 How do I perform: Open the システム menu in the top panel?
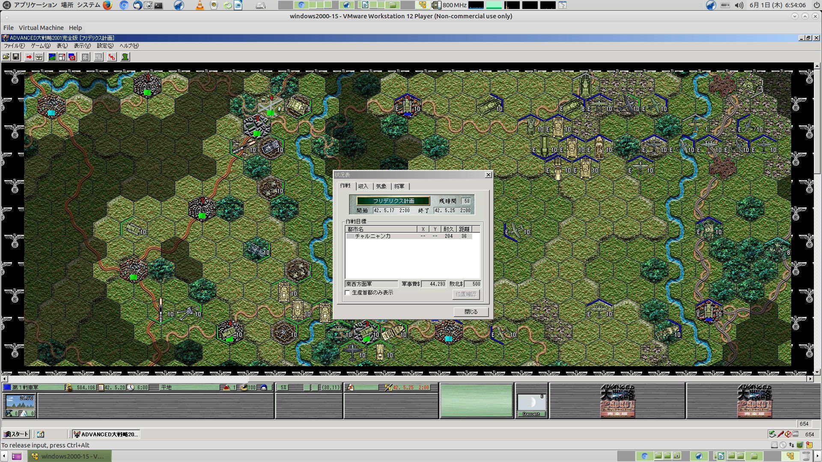point(89,5)
